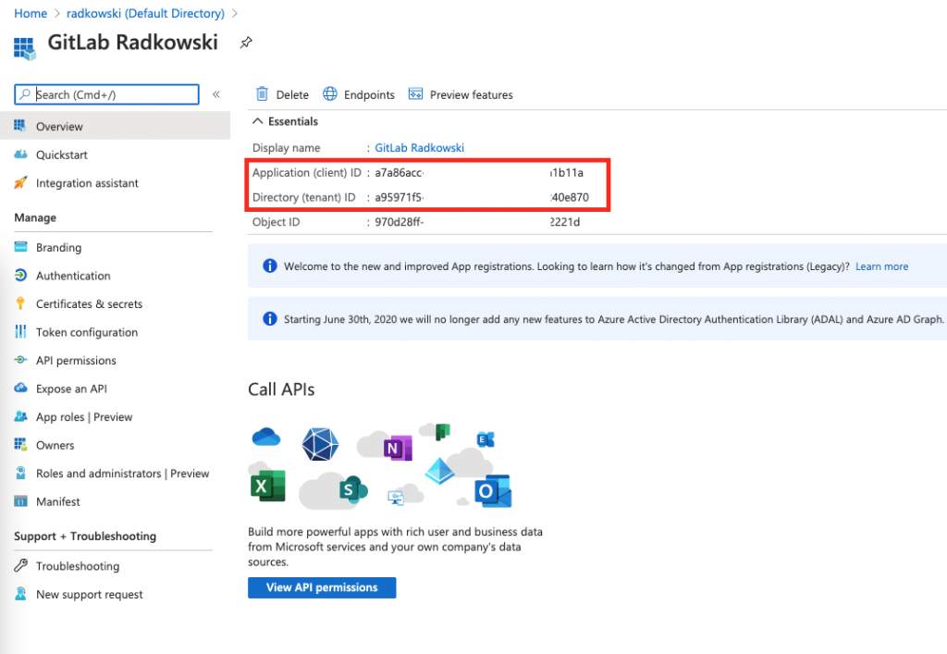This screenshot has height=654, width=947.
Task: Click the Roles and administrators icon
Action: (x=20, y=473)
